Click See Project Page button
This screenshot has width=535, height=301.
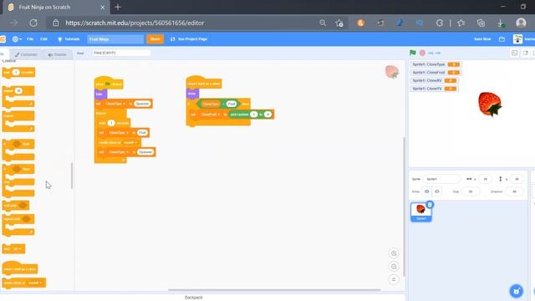click(x=189, y=39)
